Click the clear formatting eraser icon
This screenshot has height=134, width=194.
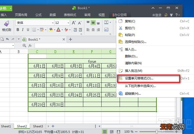[x=66, y=30]
